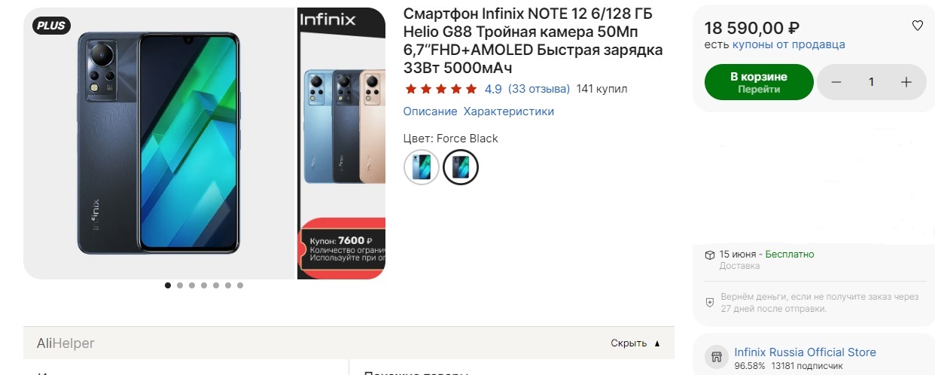Image resolution: width=935 pixels, height=375 pixels.
Task: Increase quantity with plus button
Action: pos(906,82)
